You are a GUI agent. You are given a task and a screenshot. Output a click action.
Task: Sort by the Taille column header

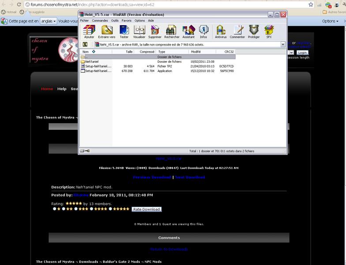click(123, 52)
